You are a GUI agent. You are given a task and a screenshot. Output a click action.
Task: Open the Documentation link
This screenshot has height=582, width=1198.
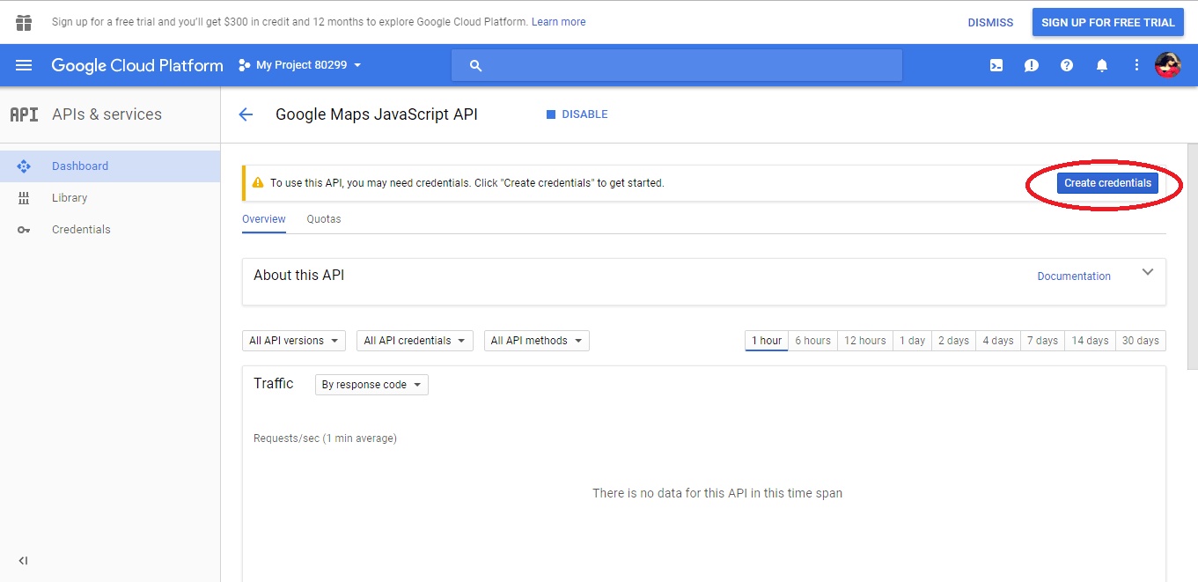[x=1074, y=276]
